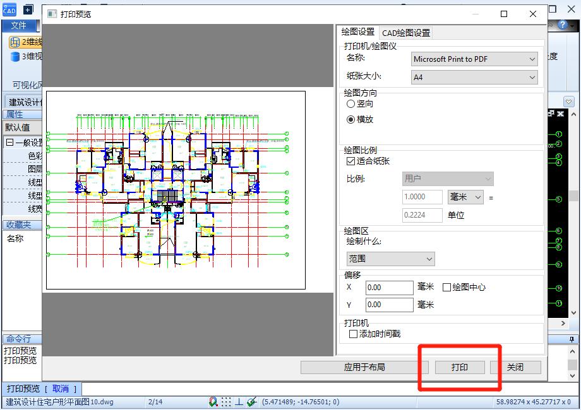Click the command line scrollbar up arrow
This screenshot has width=581, height=410.
click(573, 351)
